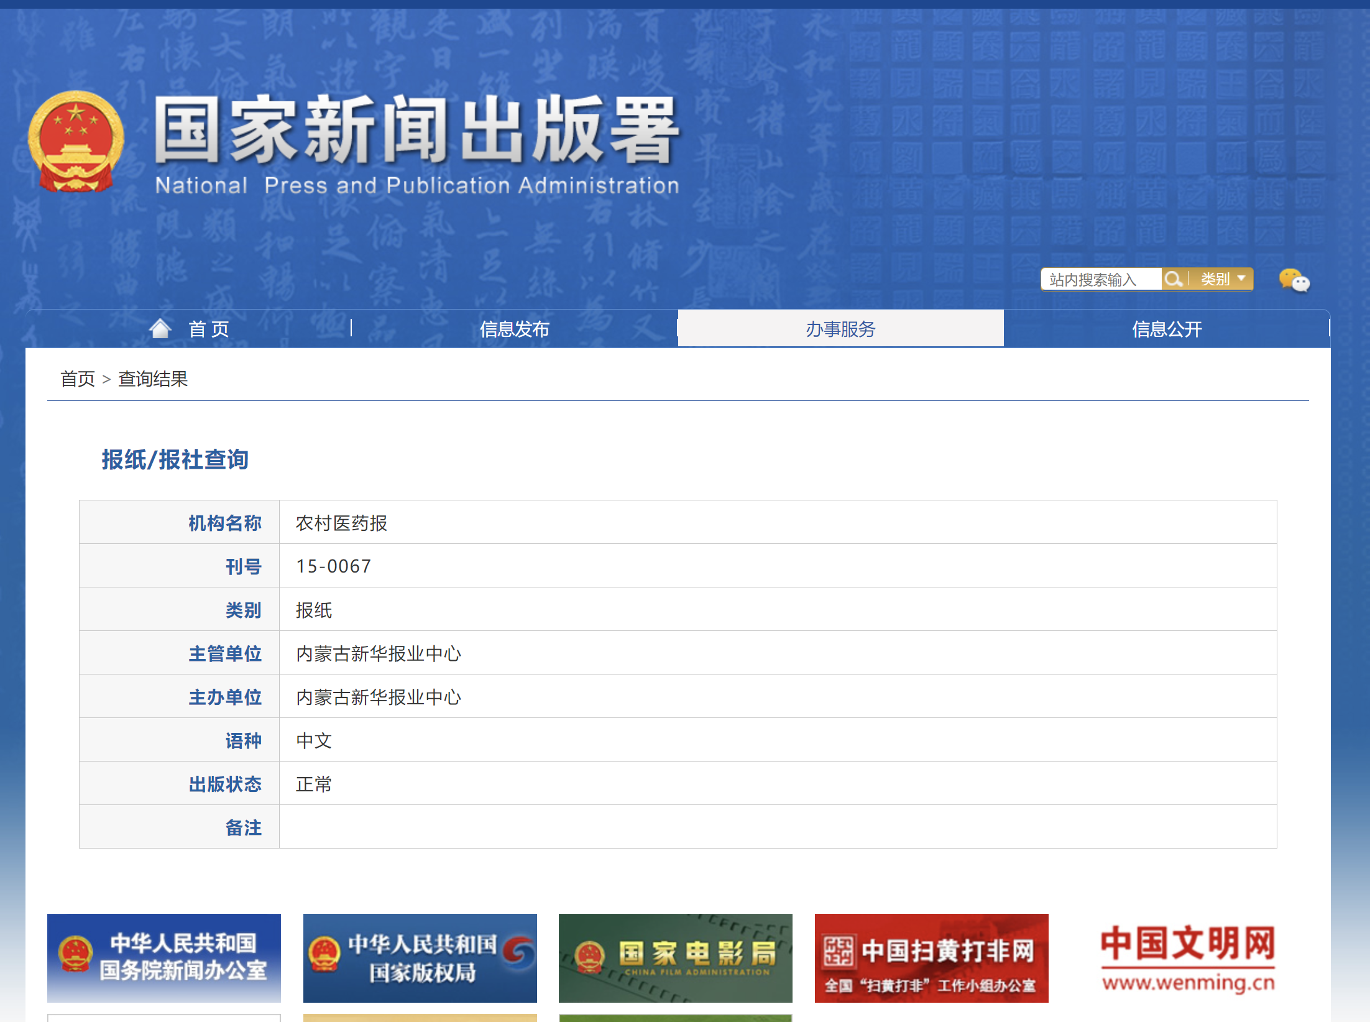
Task: Open the 中国扫黄打非网 banner link
Action: 931,957
